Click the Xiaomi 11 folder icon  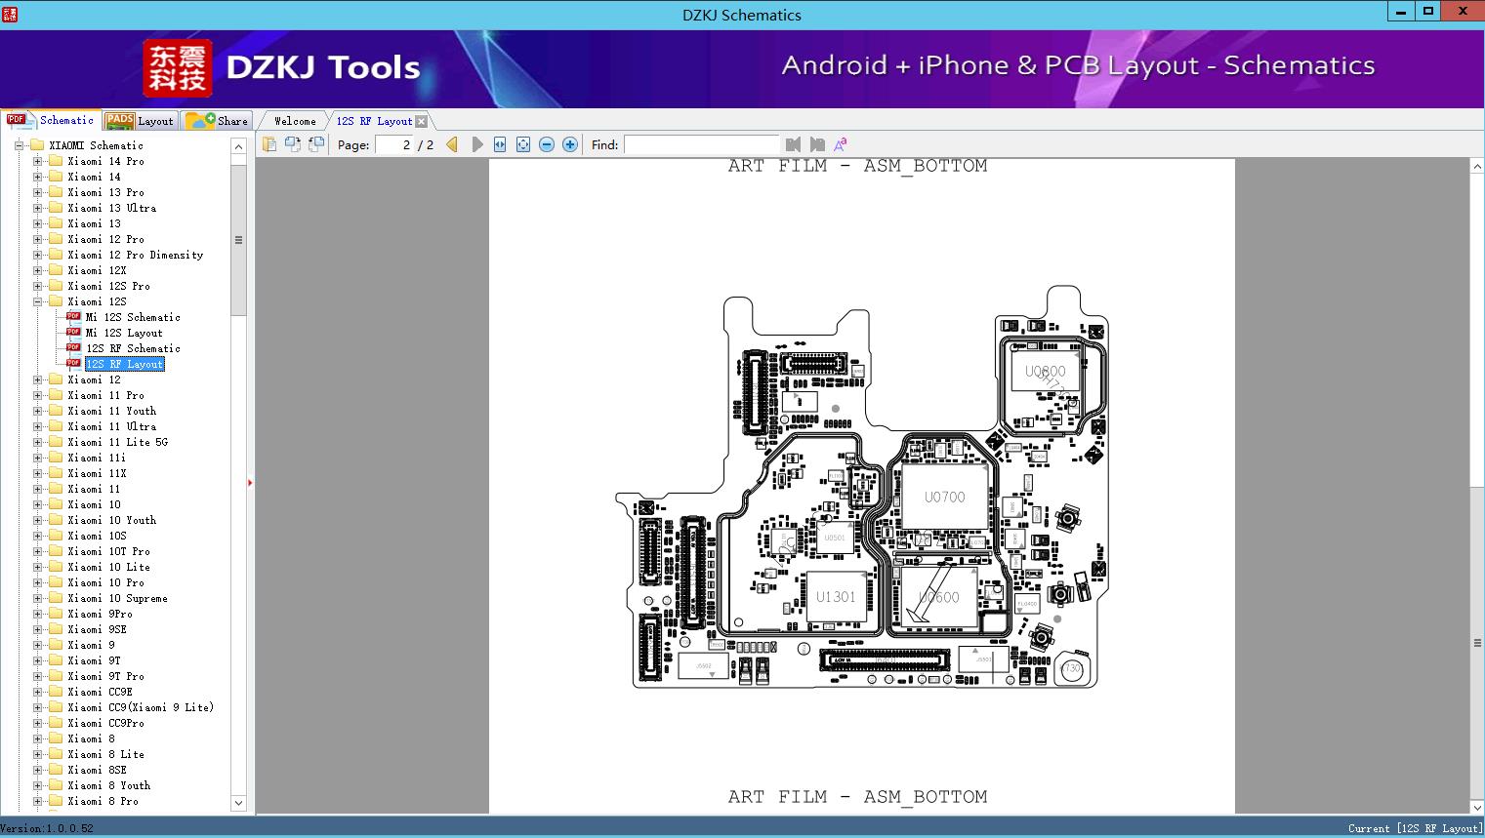point(56,489)
